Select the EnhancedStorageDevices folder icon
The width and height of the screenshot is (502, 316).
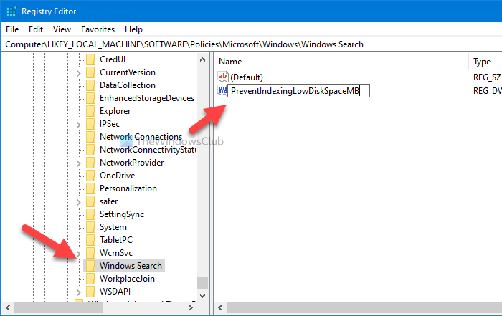[x=90, y=98]
